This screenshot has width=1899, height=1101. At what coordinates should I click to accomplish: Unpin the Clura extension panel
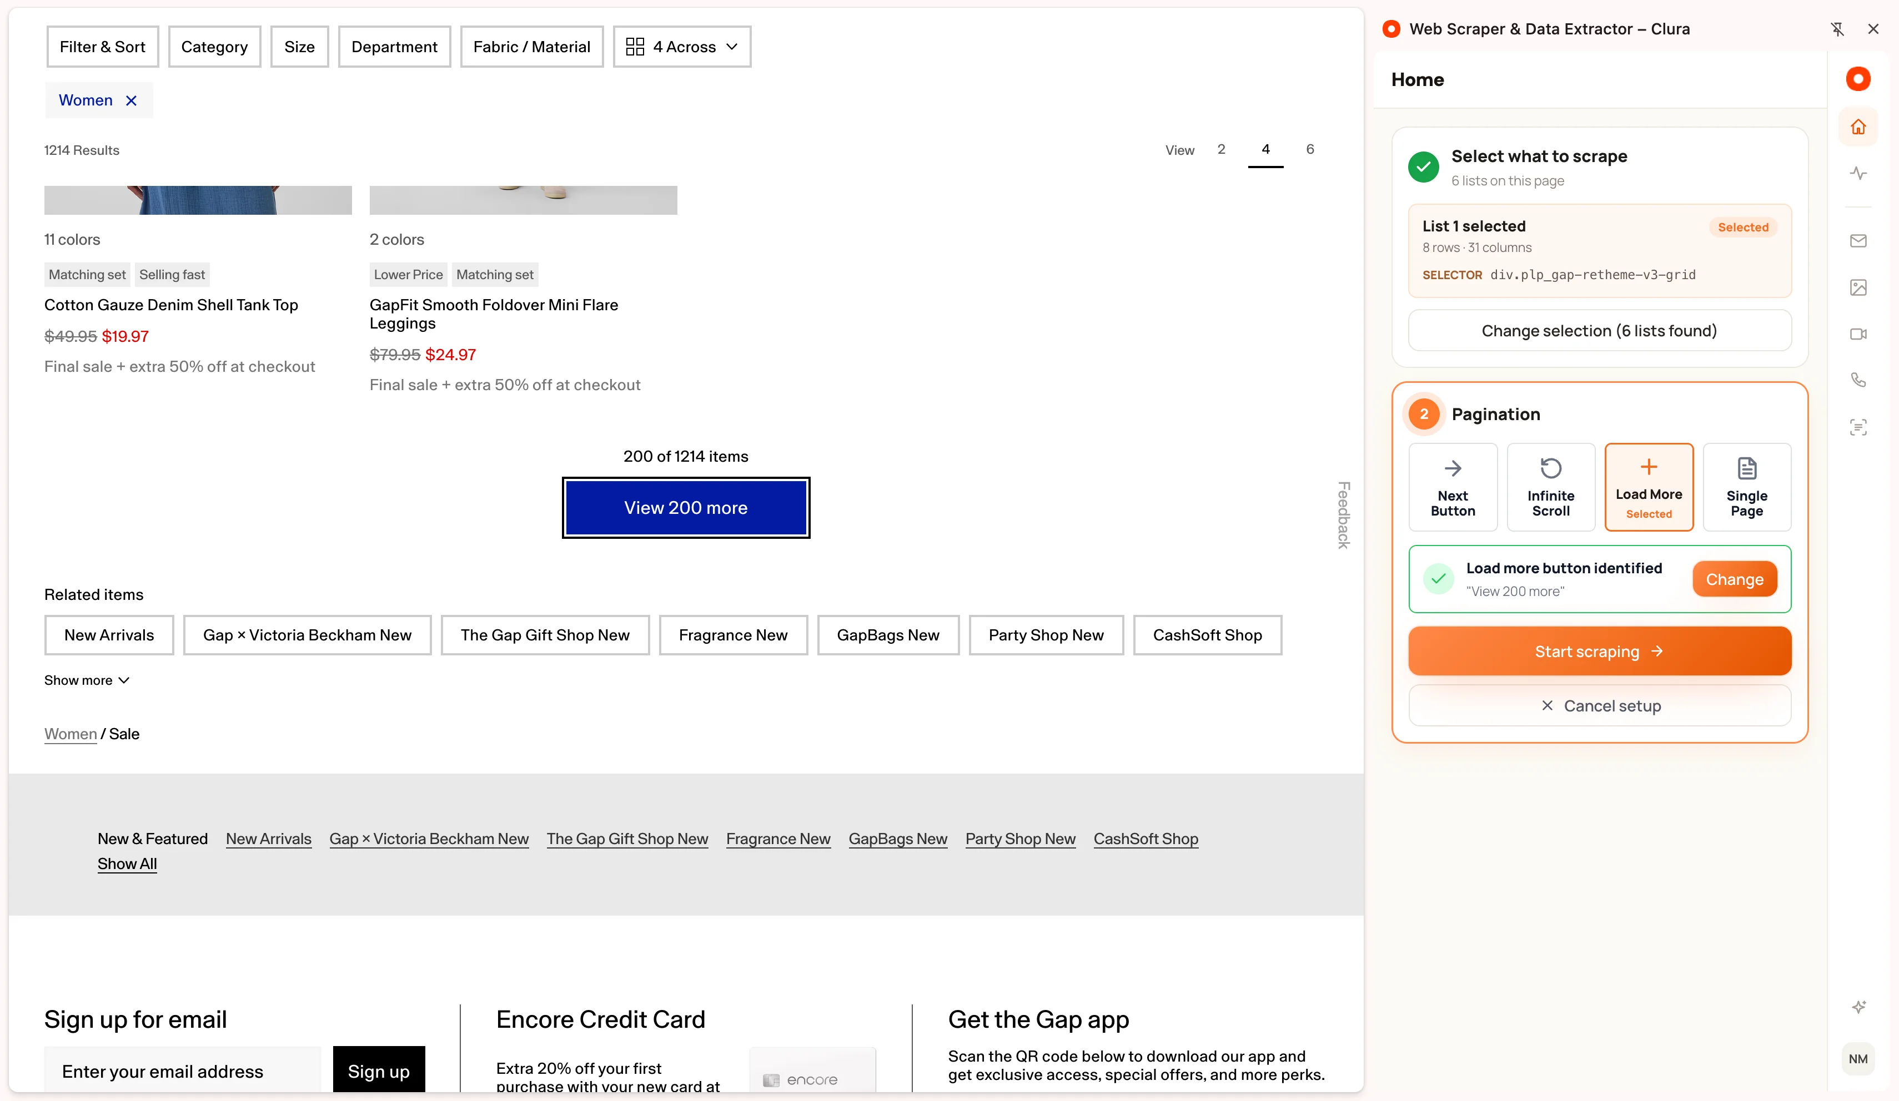(x=1837, y=29)
